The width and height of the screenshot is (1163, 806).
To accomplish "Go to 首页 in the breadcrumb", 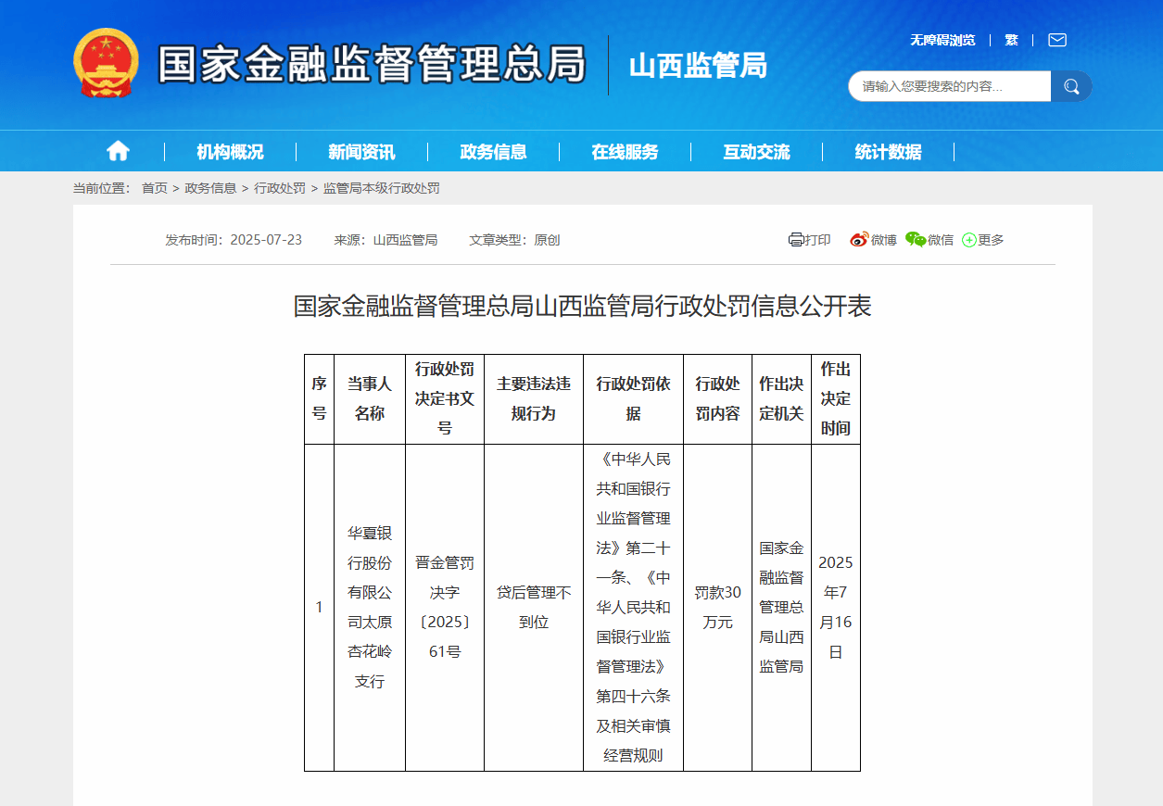I will click(154, 188).
